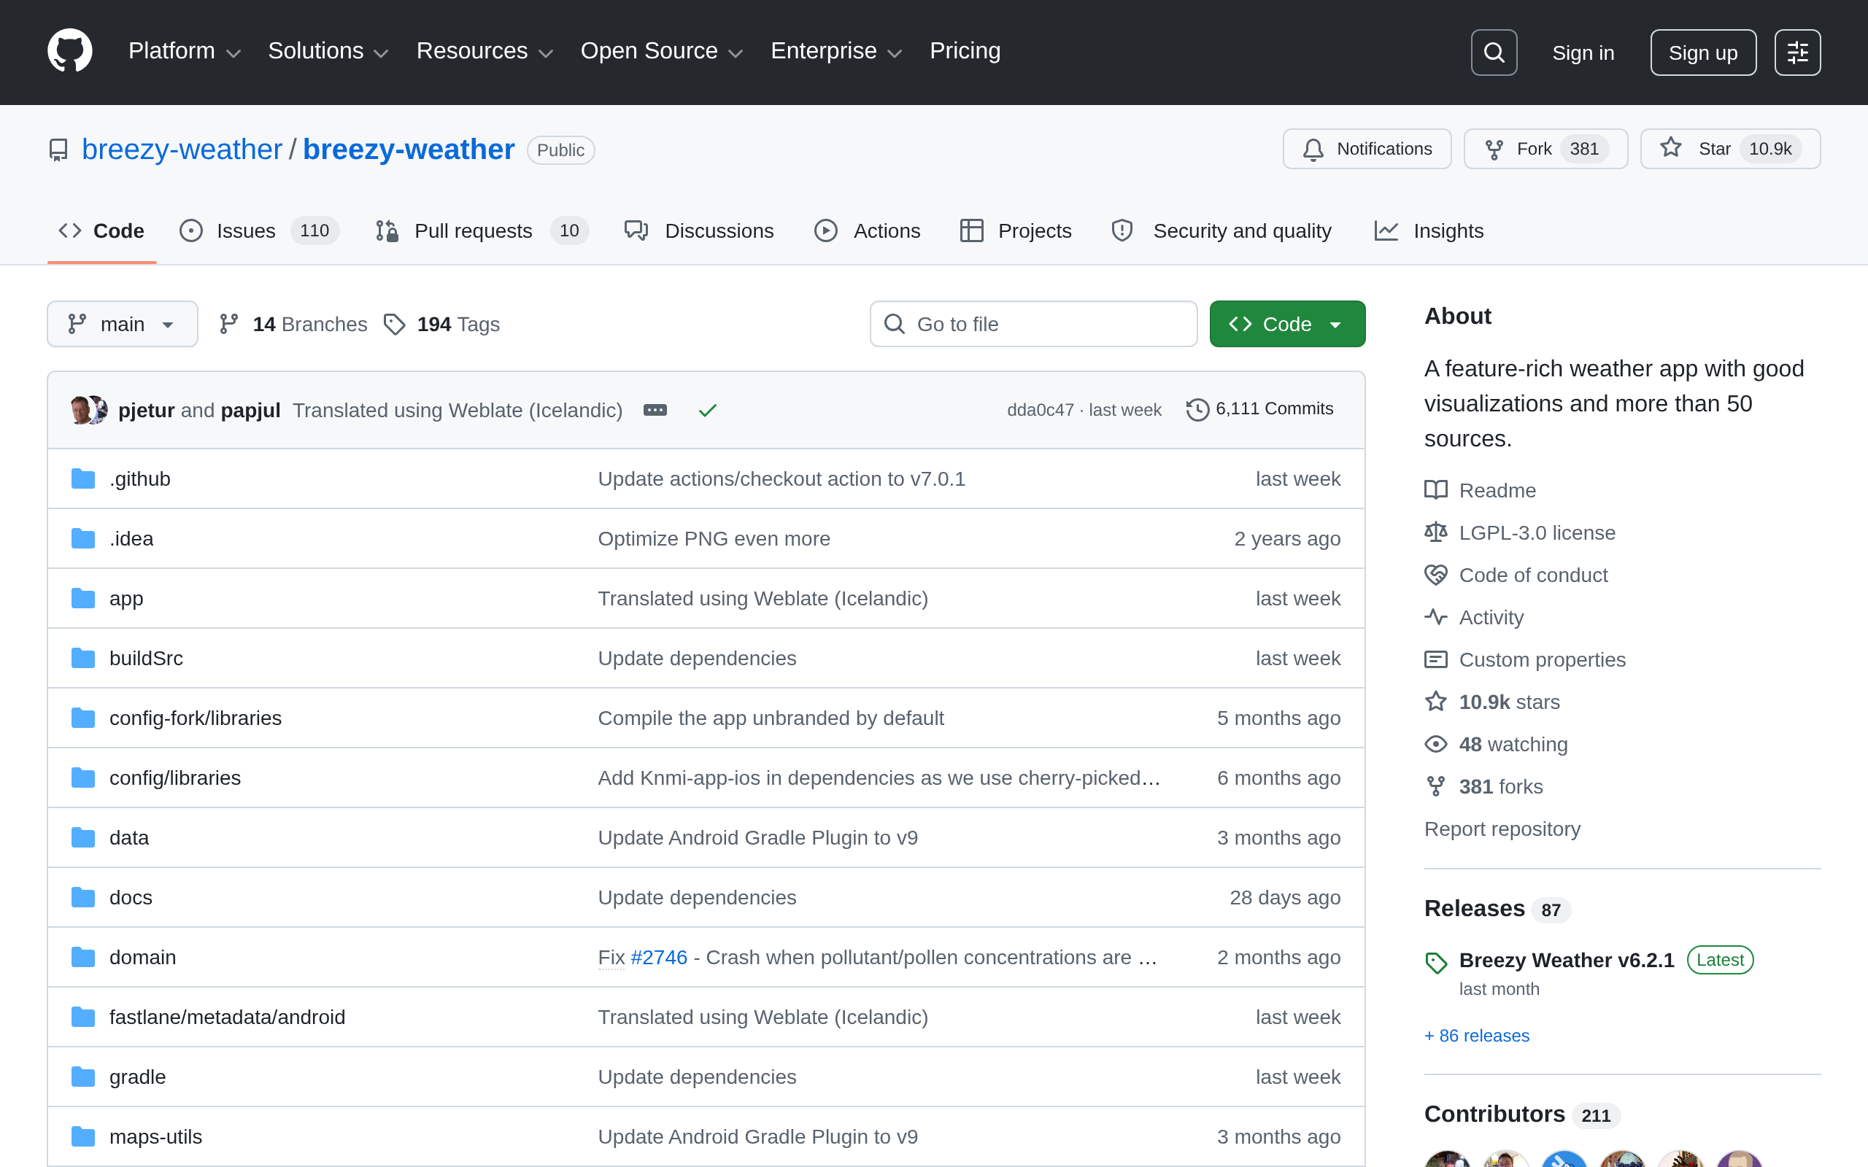Click the Activity pulse icon
The image size is (1868, 1167).
click(x=1435, y=618)
